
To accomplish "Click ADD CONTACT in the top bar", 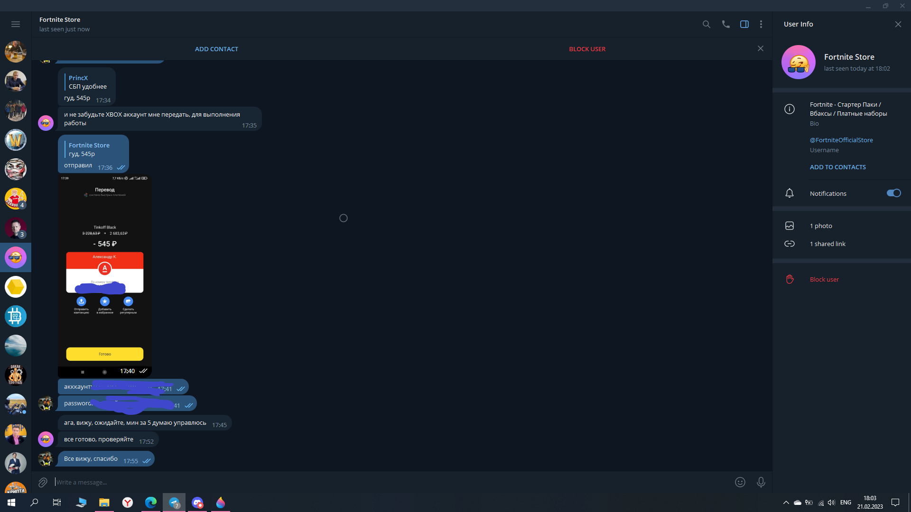I will (216, 49).
